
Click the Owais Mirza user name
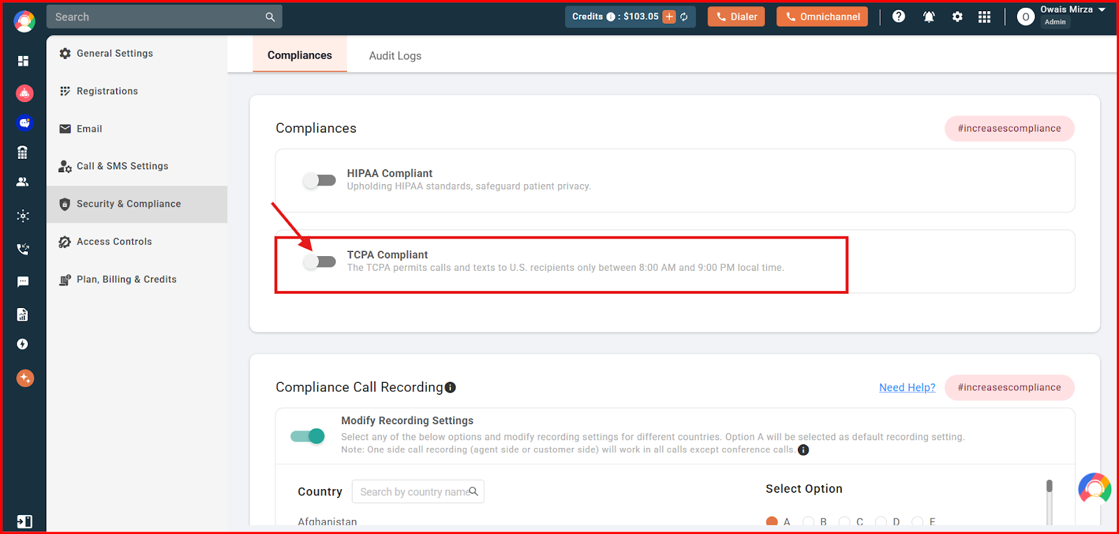tap(1066, 10)
